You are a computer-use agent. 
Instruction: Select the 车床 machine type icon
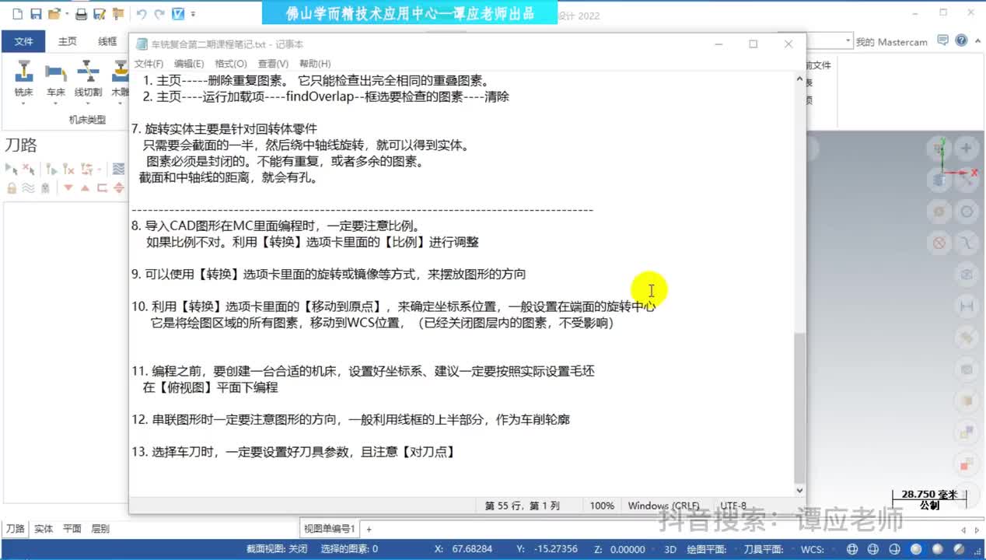(55, 72)
